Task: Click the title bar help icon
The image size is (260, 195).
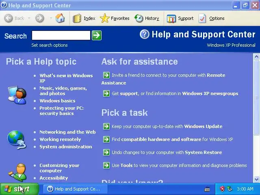Action: coord(4,5)
